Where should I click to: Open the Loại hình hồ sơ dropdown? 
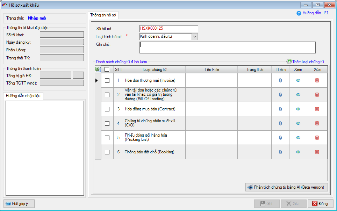[195, 36]
